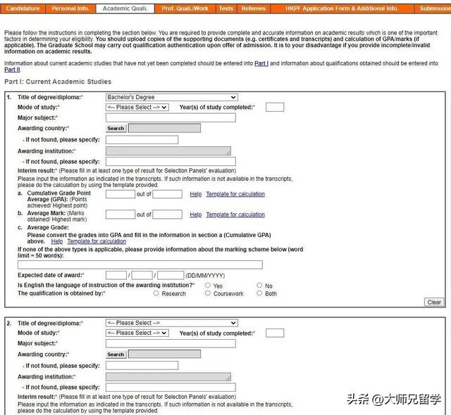Screen dimensions: 451x415
Task: Click section 2 country 'If not found' field
Action: (x=142, y=366)
